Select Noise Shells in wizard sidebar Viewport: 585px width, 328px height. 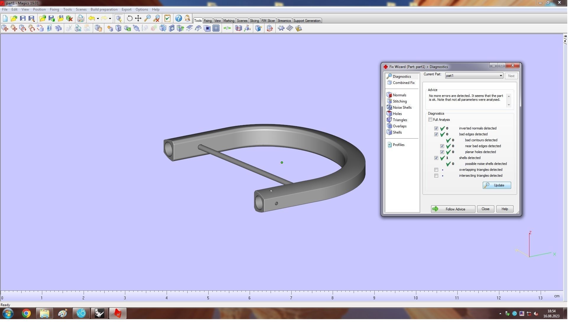[x=399, y=108]
